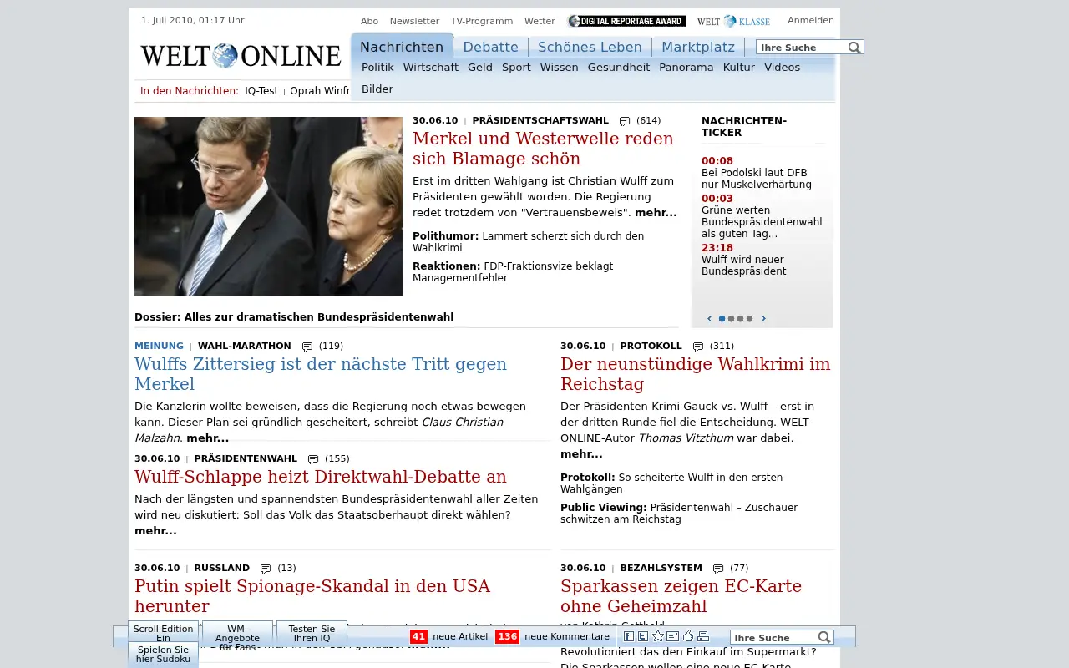The height and width of the screenshot is (668, 1069).
Task: Open headline Merkel und Westerwelle reden sich Blamage schön
Action: tap(543, 149)
